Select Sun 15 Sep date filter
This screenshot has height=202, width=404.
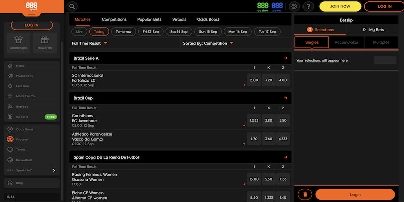click(x=208, y=32)
